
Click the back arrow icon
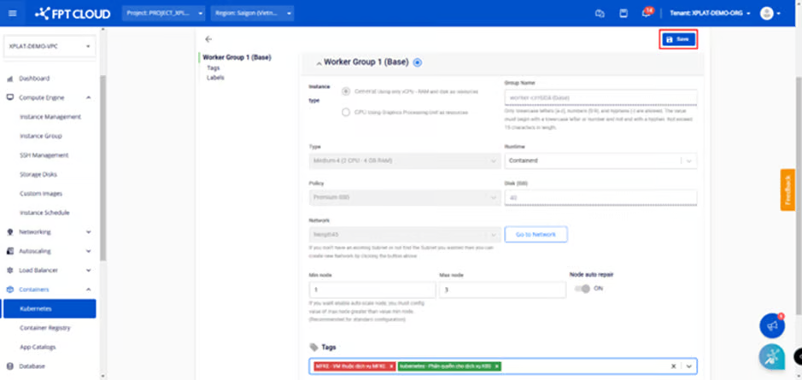209,39
